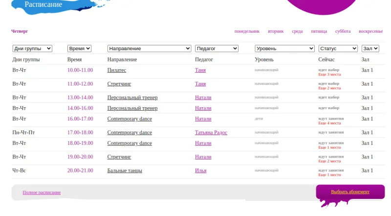Image resolution: width=391 pixels, height=216 pixels.
Task: Open Стретчинг class at 19.00-20.00
Action: [119, 157]
